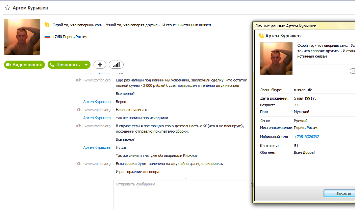Click sender Артем Курышев beside 'так же напиши про исходники'
The height and width of the screenshot is (209, 358).
point(97,118)
